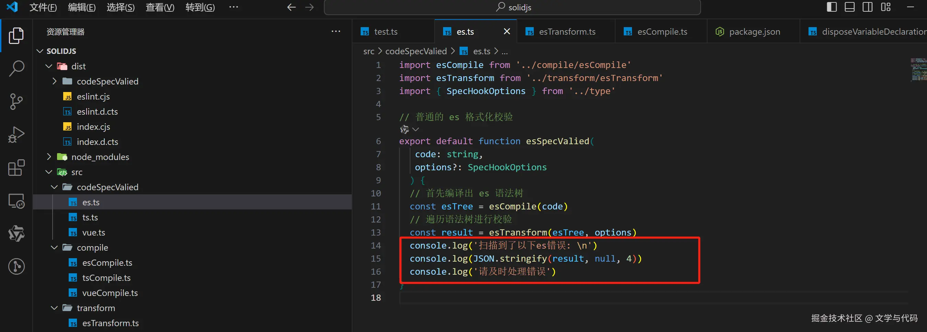This screenshot has height=332, width=927.
Task: Click the src breadcrumb segment
Action: (369, 51)
